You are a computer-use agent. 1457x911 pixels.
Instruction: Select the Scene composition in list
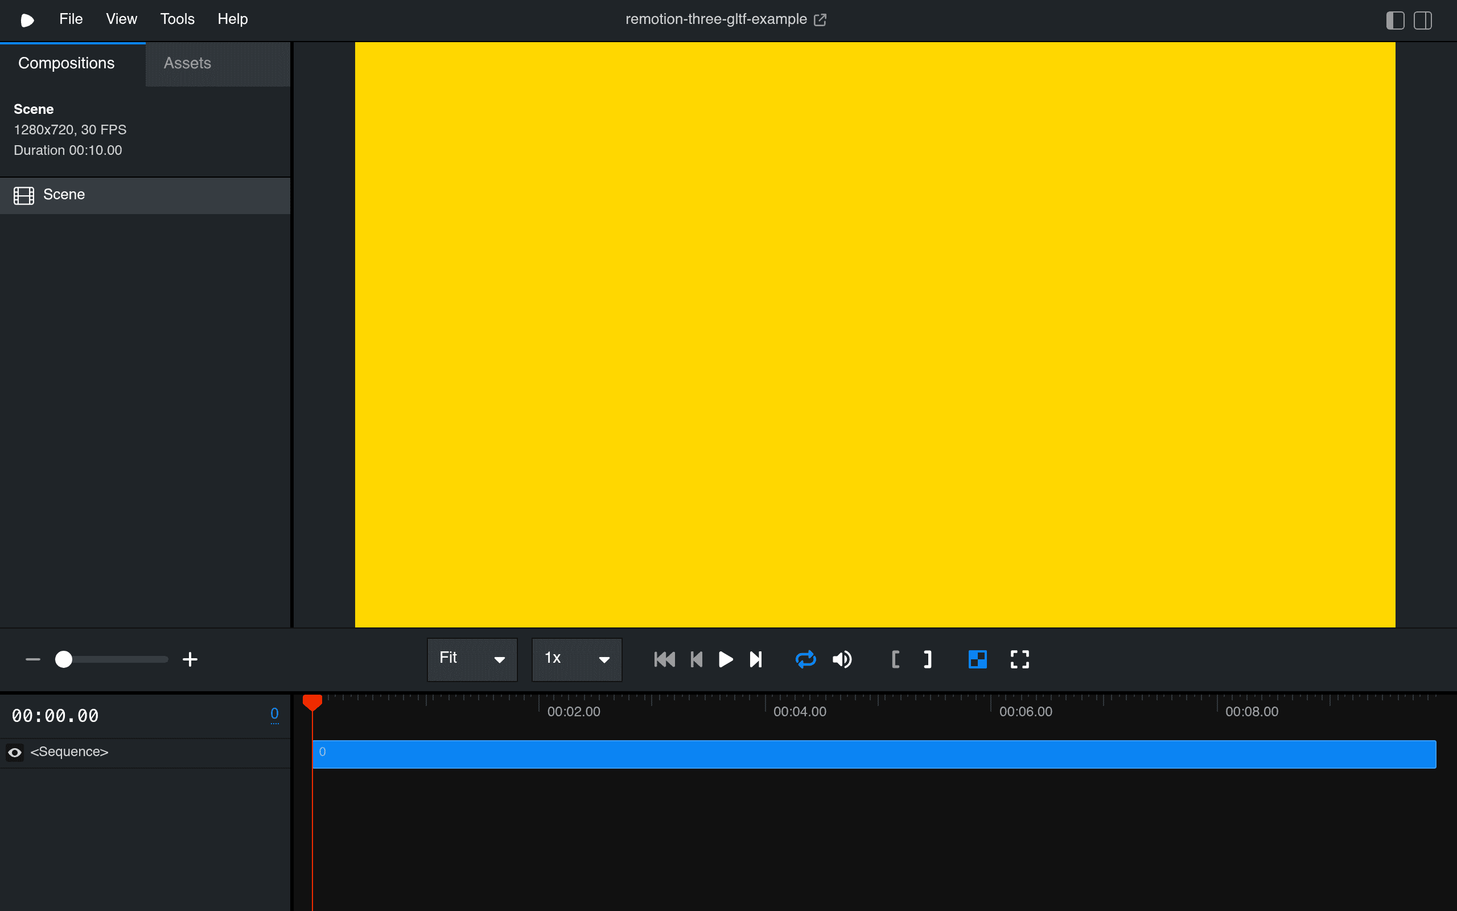pyautogui.click(x=145, y=195)
